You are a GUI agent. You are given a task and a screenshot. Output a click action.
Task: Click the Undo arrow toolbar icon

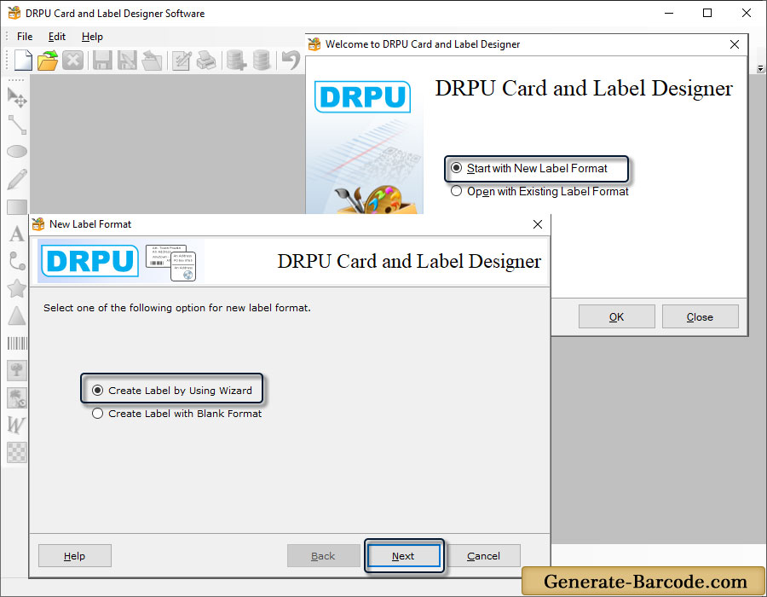[291, 61]
